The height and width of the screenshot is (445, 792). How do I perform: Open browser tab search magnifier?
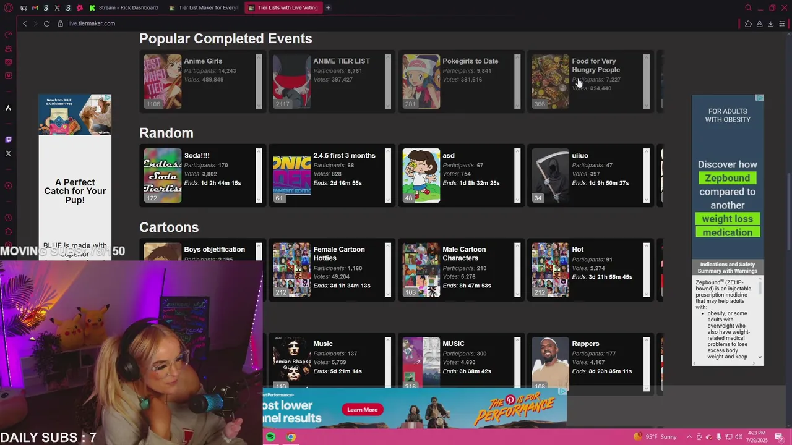tap(748, 7)
